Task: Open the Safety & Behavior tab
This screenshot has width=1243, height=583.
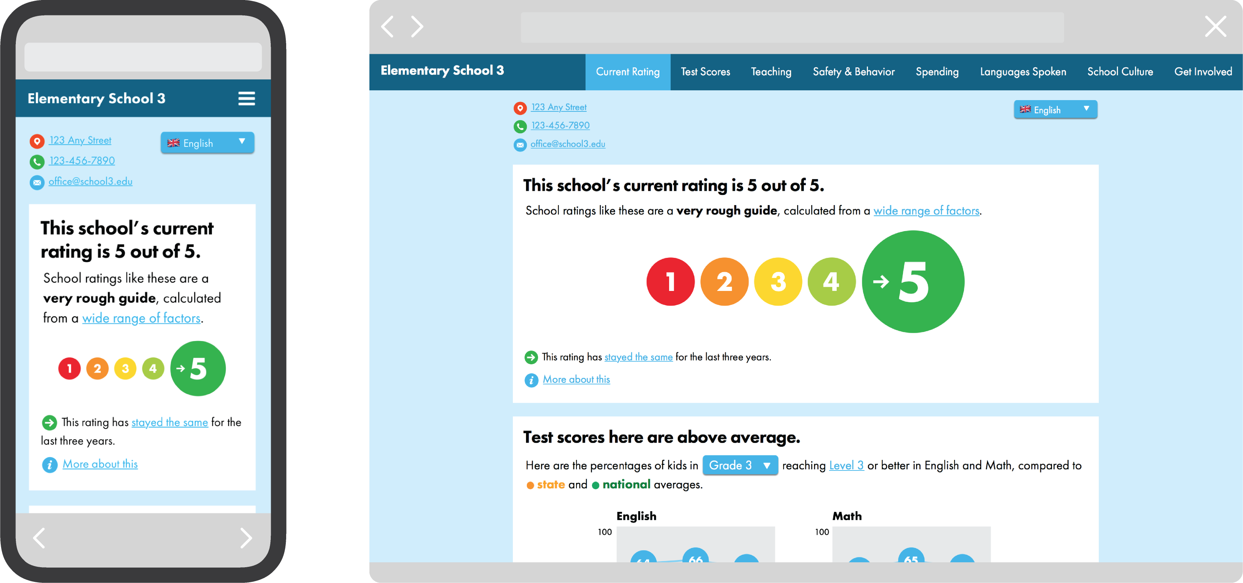Action: (x=853, y=72)
